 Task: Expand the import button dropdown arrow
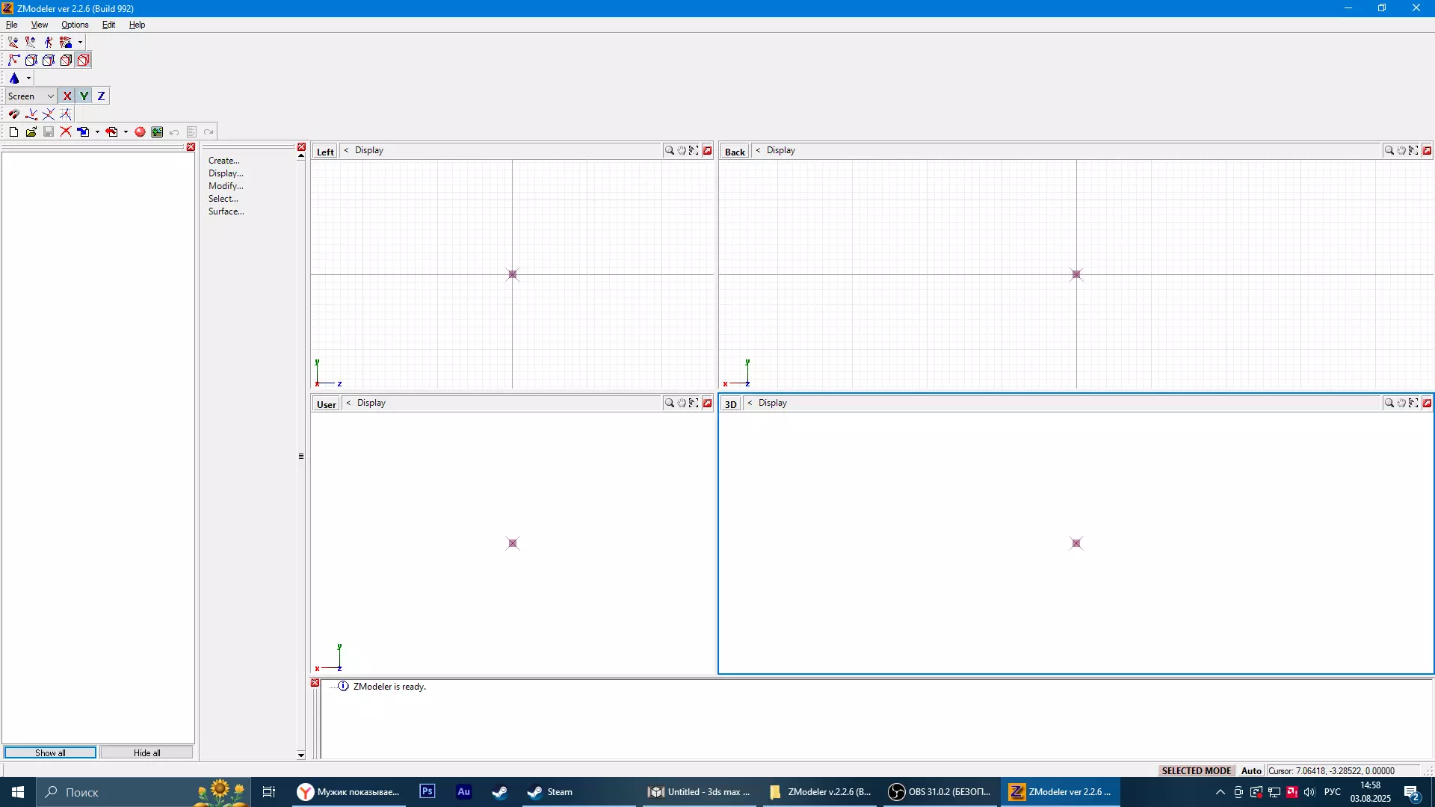(x=97, y=132)
